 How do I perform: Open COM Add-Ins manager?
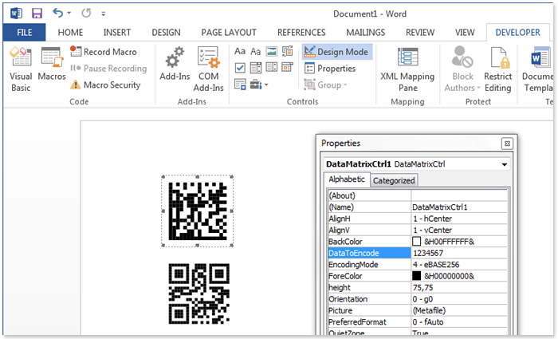(209, 69)
